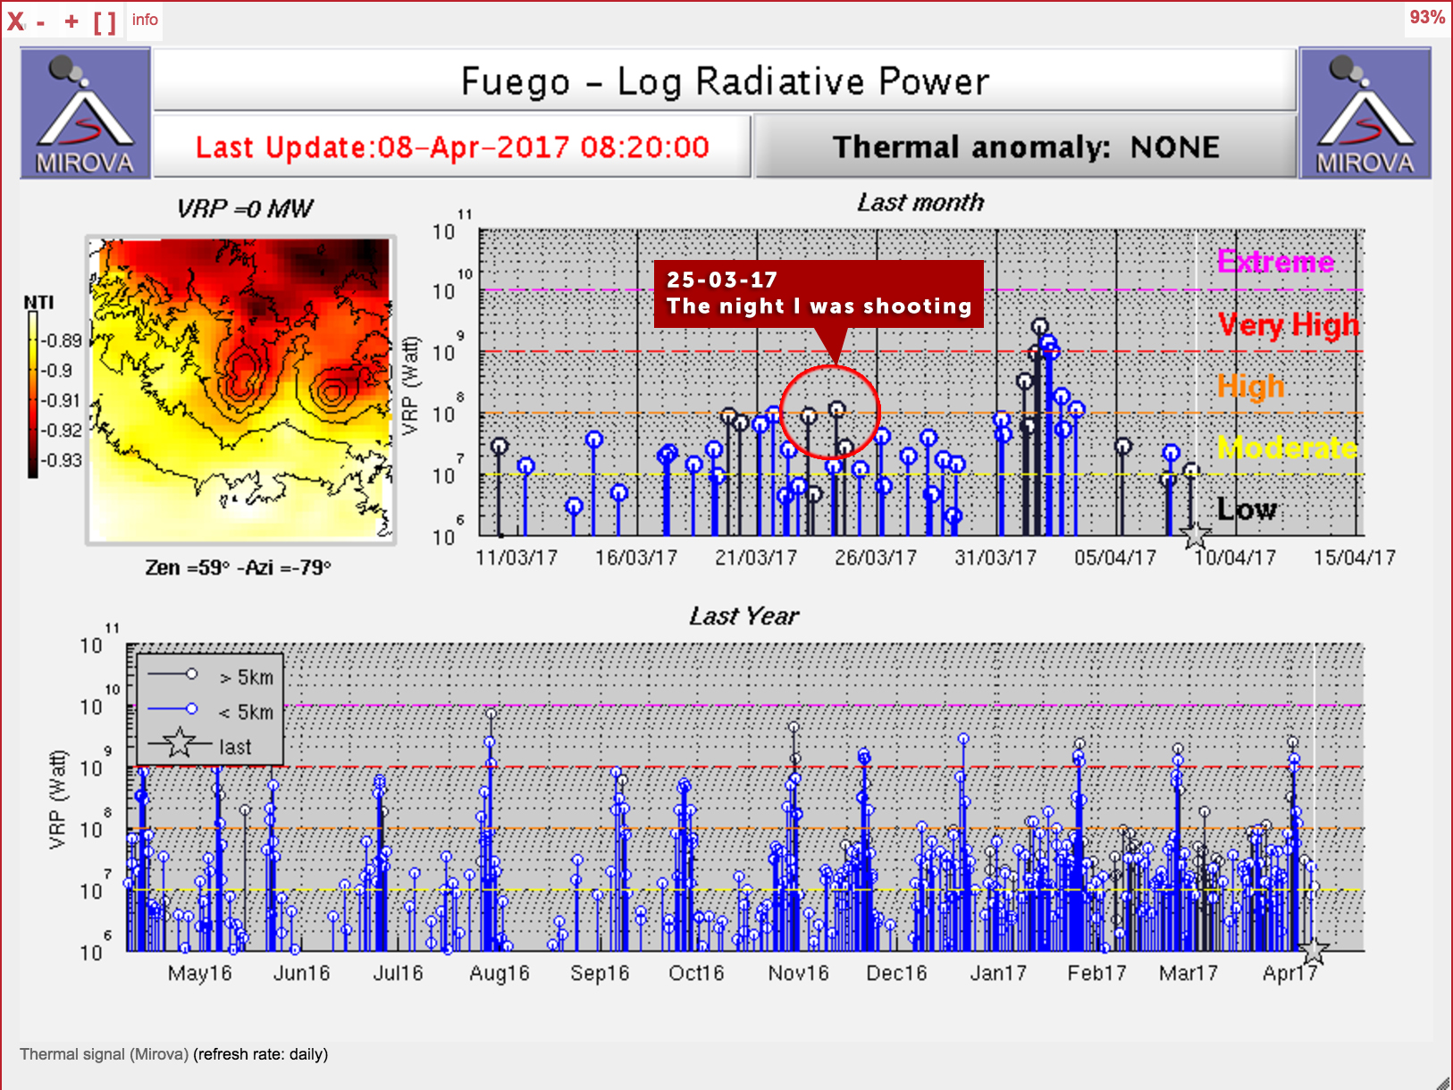The image size is (1453, 1090).
Task: Open the info link
Action: pos(145,20)
